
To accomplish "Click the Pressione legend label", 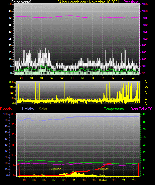I will (x=131, y=2).
